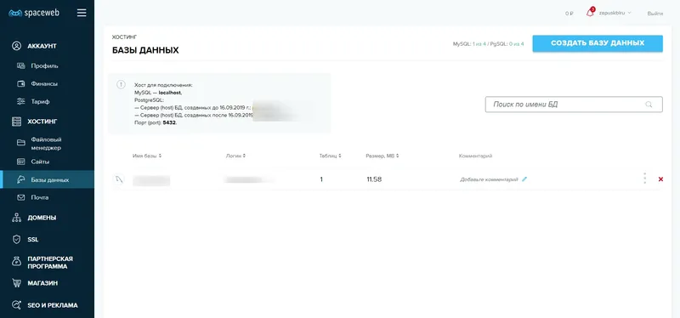This screenshot has height=318, width=680.
Task: Open the Тариф menu item
Action: (x=40, y=101)
